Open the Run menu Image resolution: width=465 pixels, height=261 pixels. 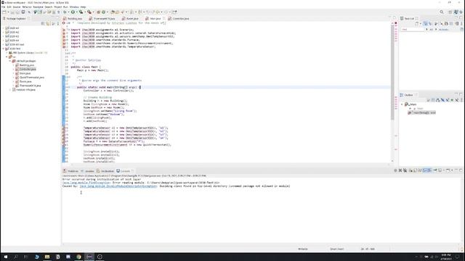click(65, 7)
